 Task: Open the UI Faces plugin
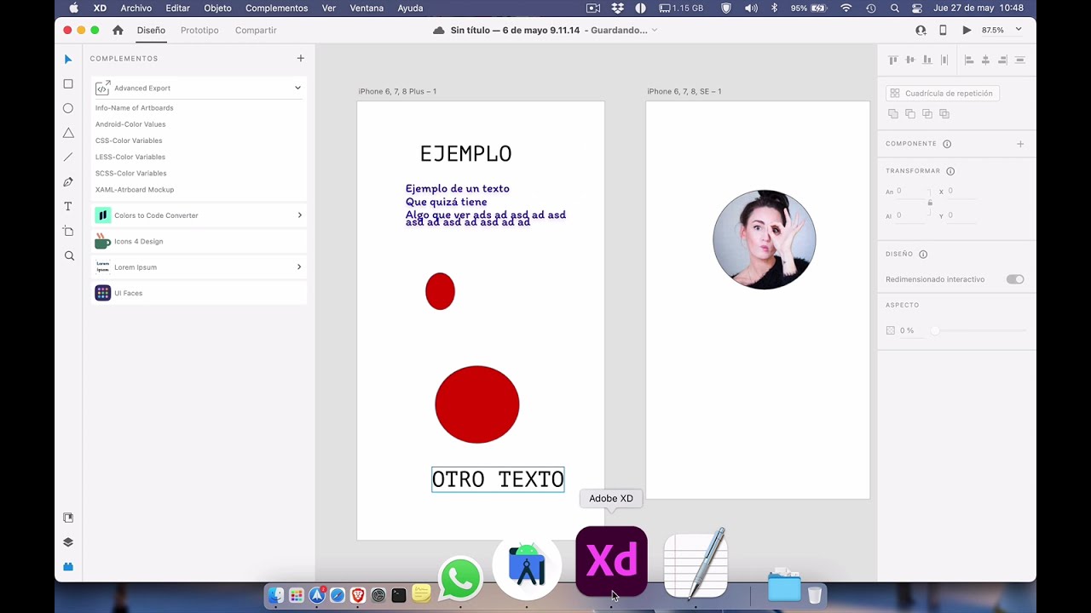coord(198,293)
